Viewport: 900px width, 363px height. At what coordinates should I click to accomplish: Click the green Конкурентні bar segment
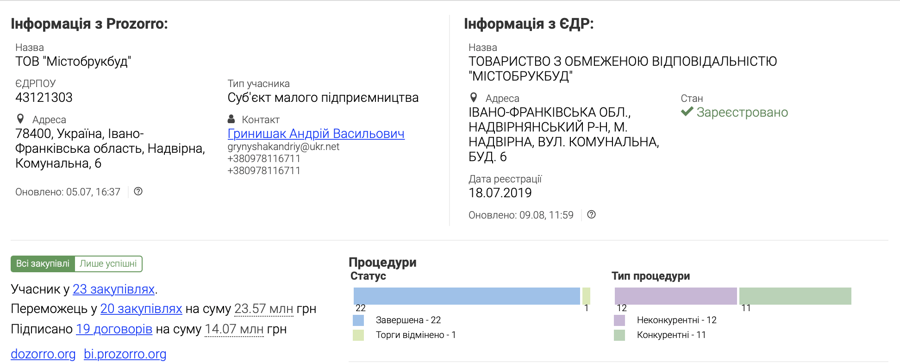pos(795,296)
